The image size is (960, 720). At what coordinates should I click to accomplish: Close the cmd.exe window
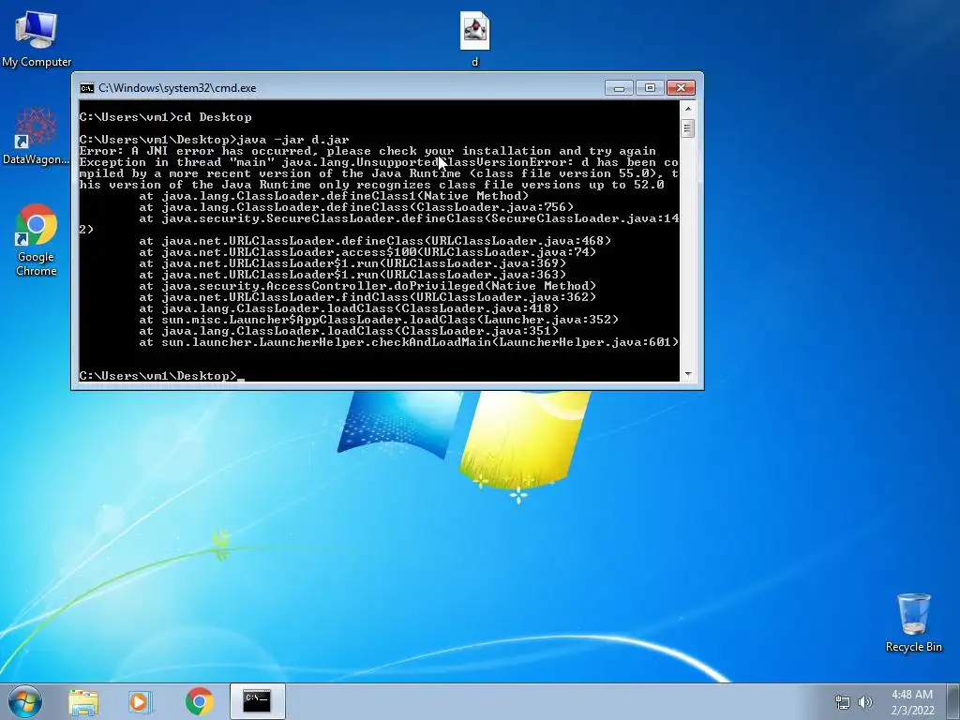(x=681, y=88)
